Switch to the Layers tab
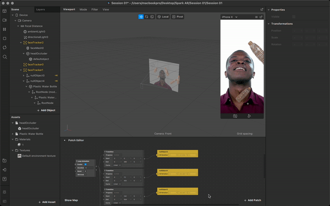Image resolution: width=330 pixels, height=206 pixels. (x=40, y=9)
